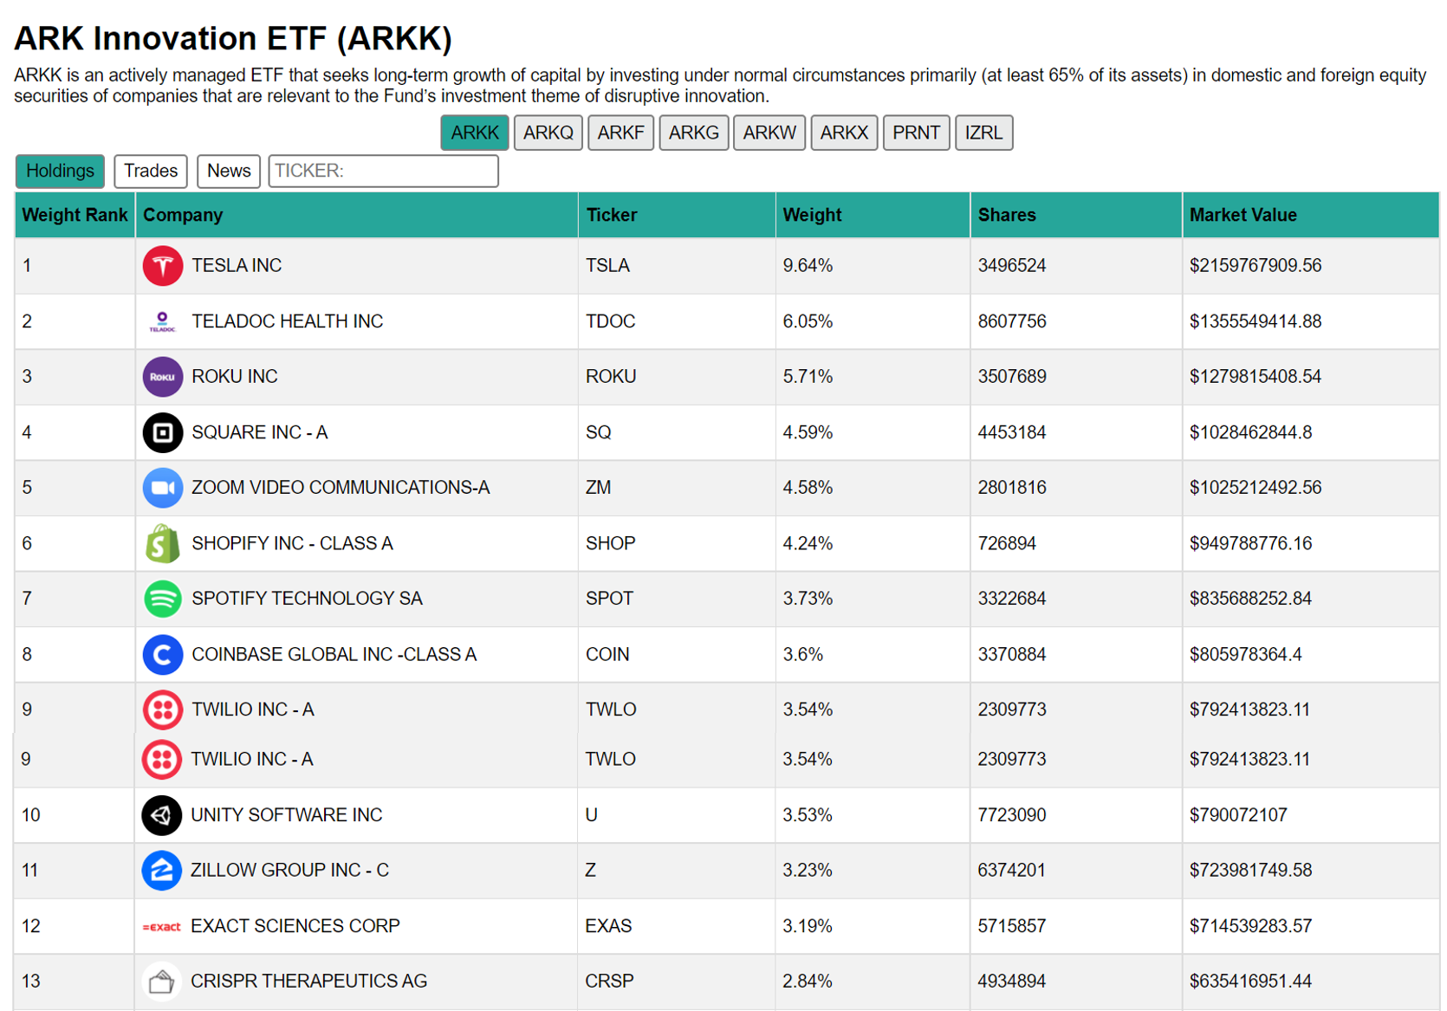Click the $1355549414.88 market value
1447x1011 pixels.
pos(1256,321)
